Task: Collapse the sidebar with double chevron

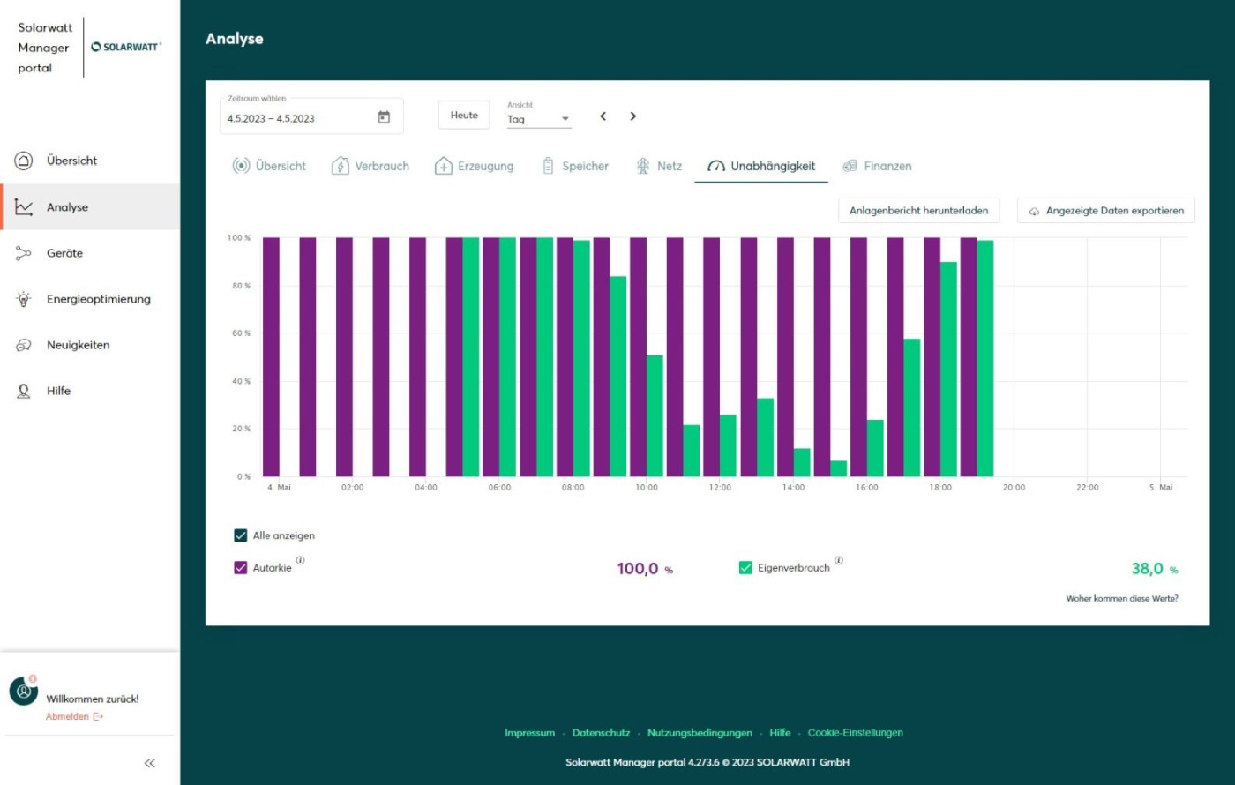Action: pyautogui.click(x=149, y=763)
